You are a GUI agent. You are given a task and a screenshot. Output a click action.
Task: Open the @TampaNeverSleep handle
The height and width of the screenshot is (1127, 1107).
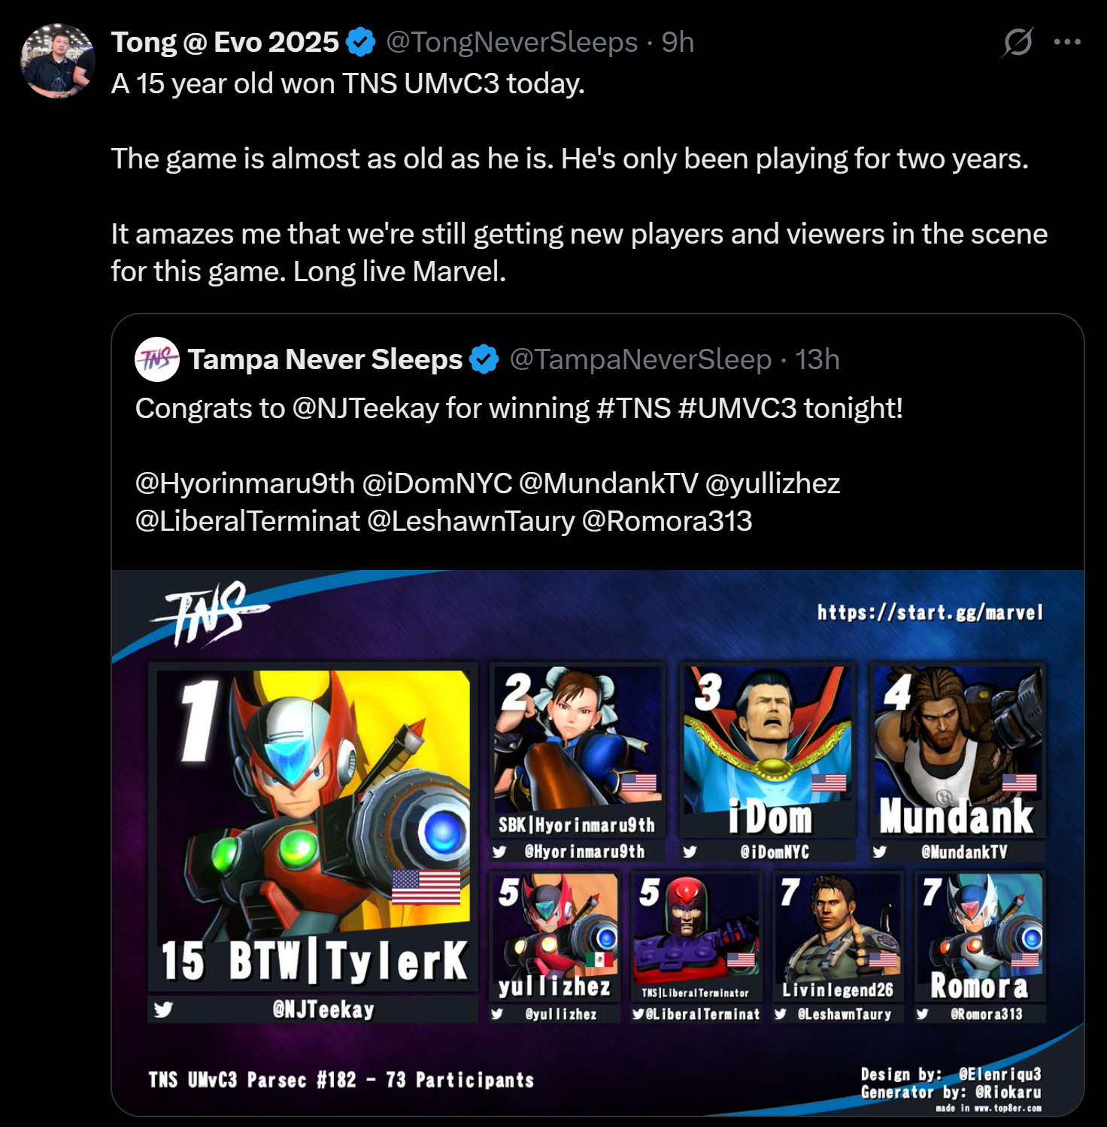641,359
